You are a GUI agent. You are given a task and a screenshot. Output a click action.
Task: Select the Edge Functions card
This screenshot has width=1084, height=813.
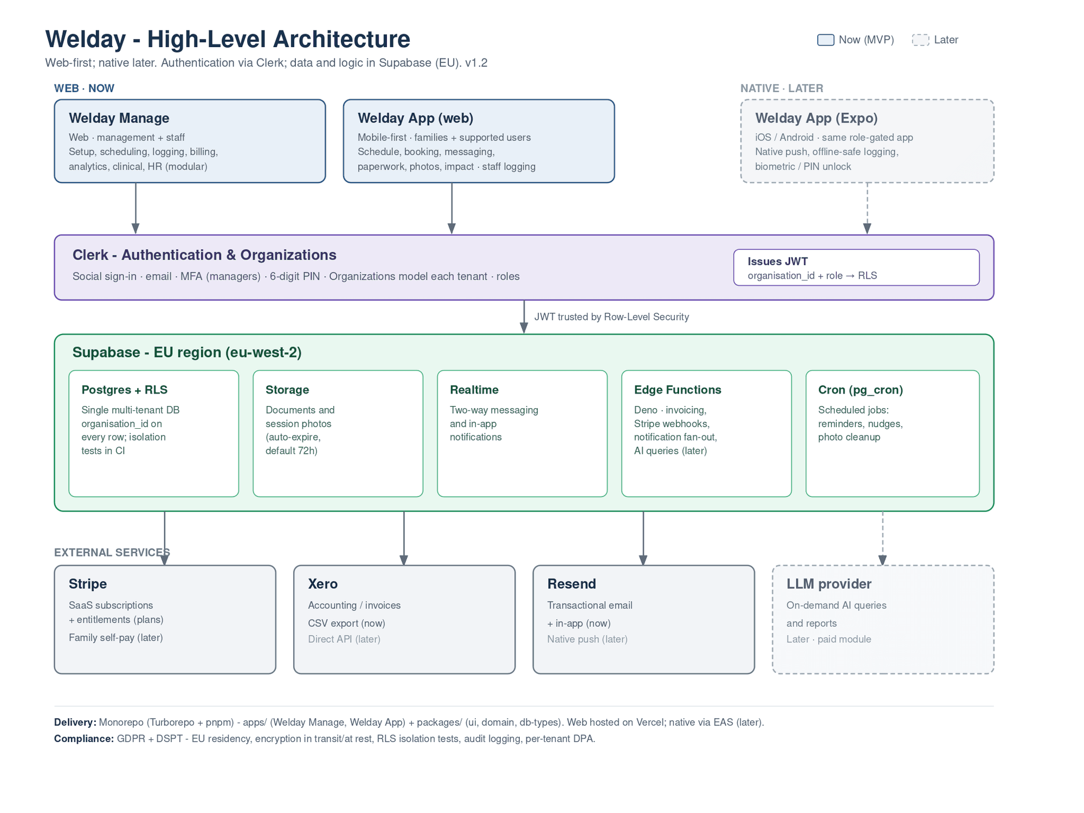[707, 434]
